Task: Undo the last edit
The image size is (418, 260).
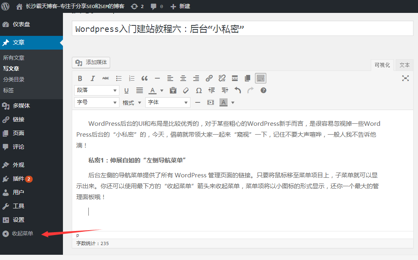Action: [238, 91]
